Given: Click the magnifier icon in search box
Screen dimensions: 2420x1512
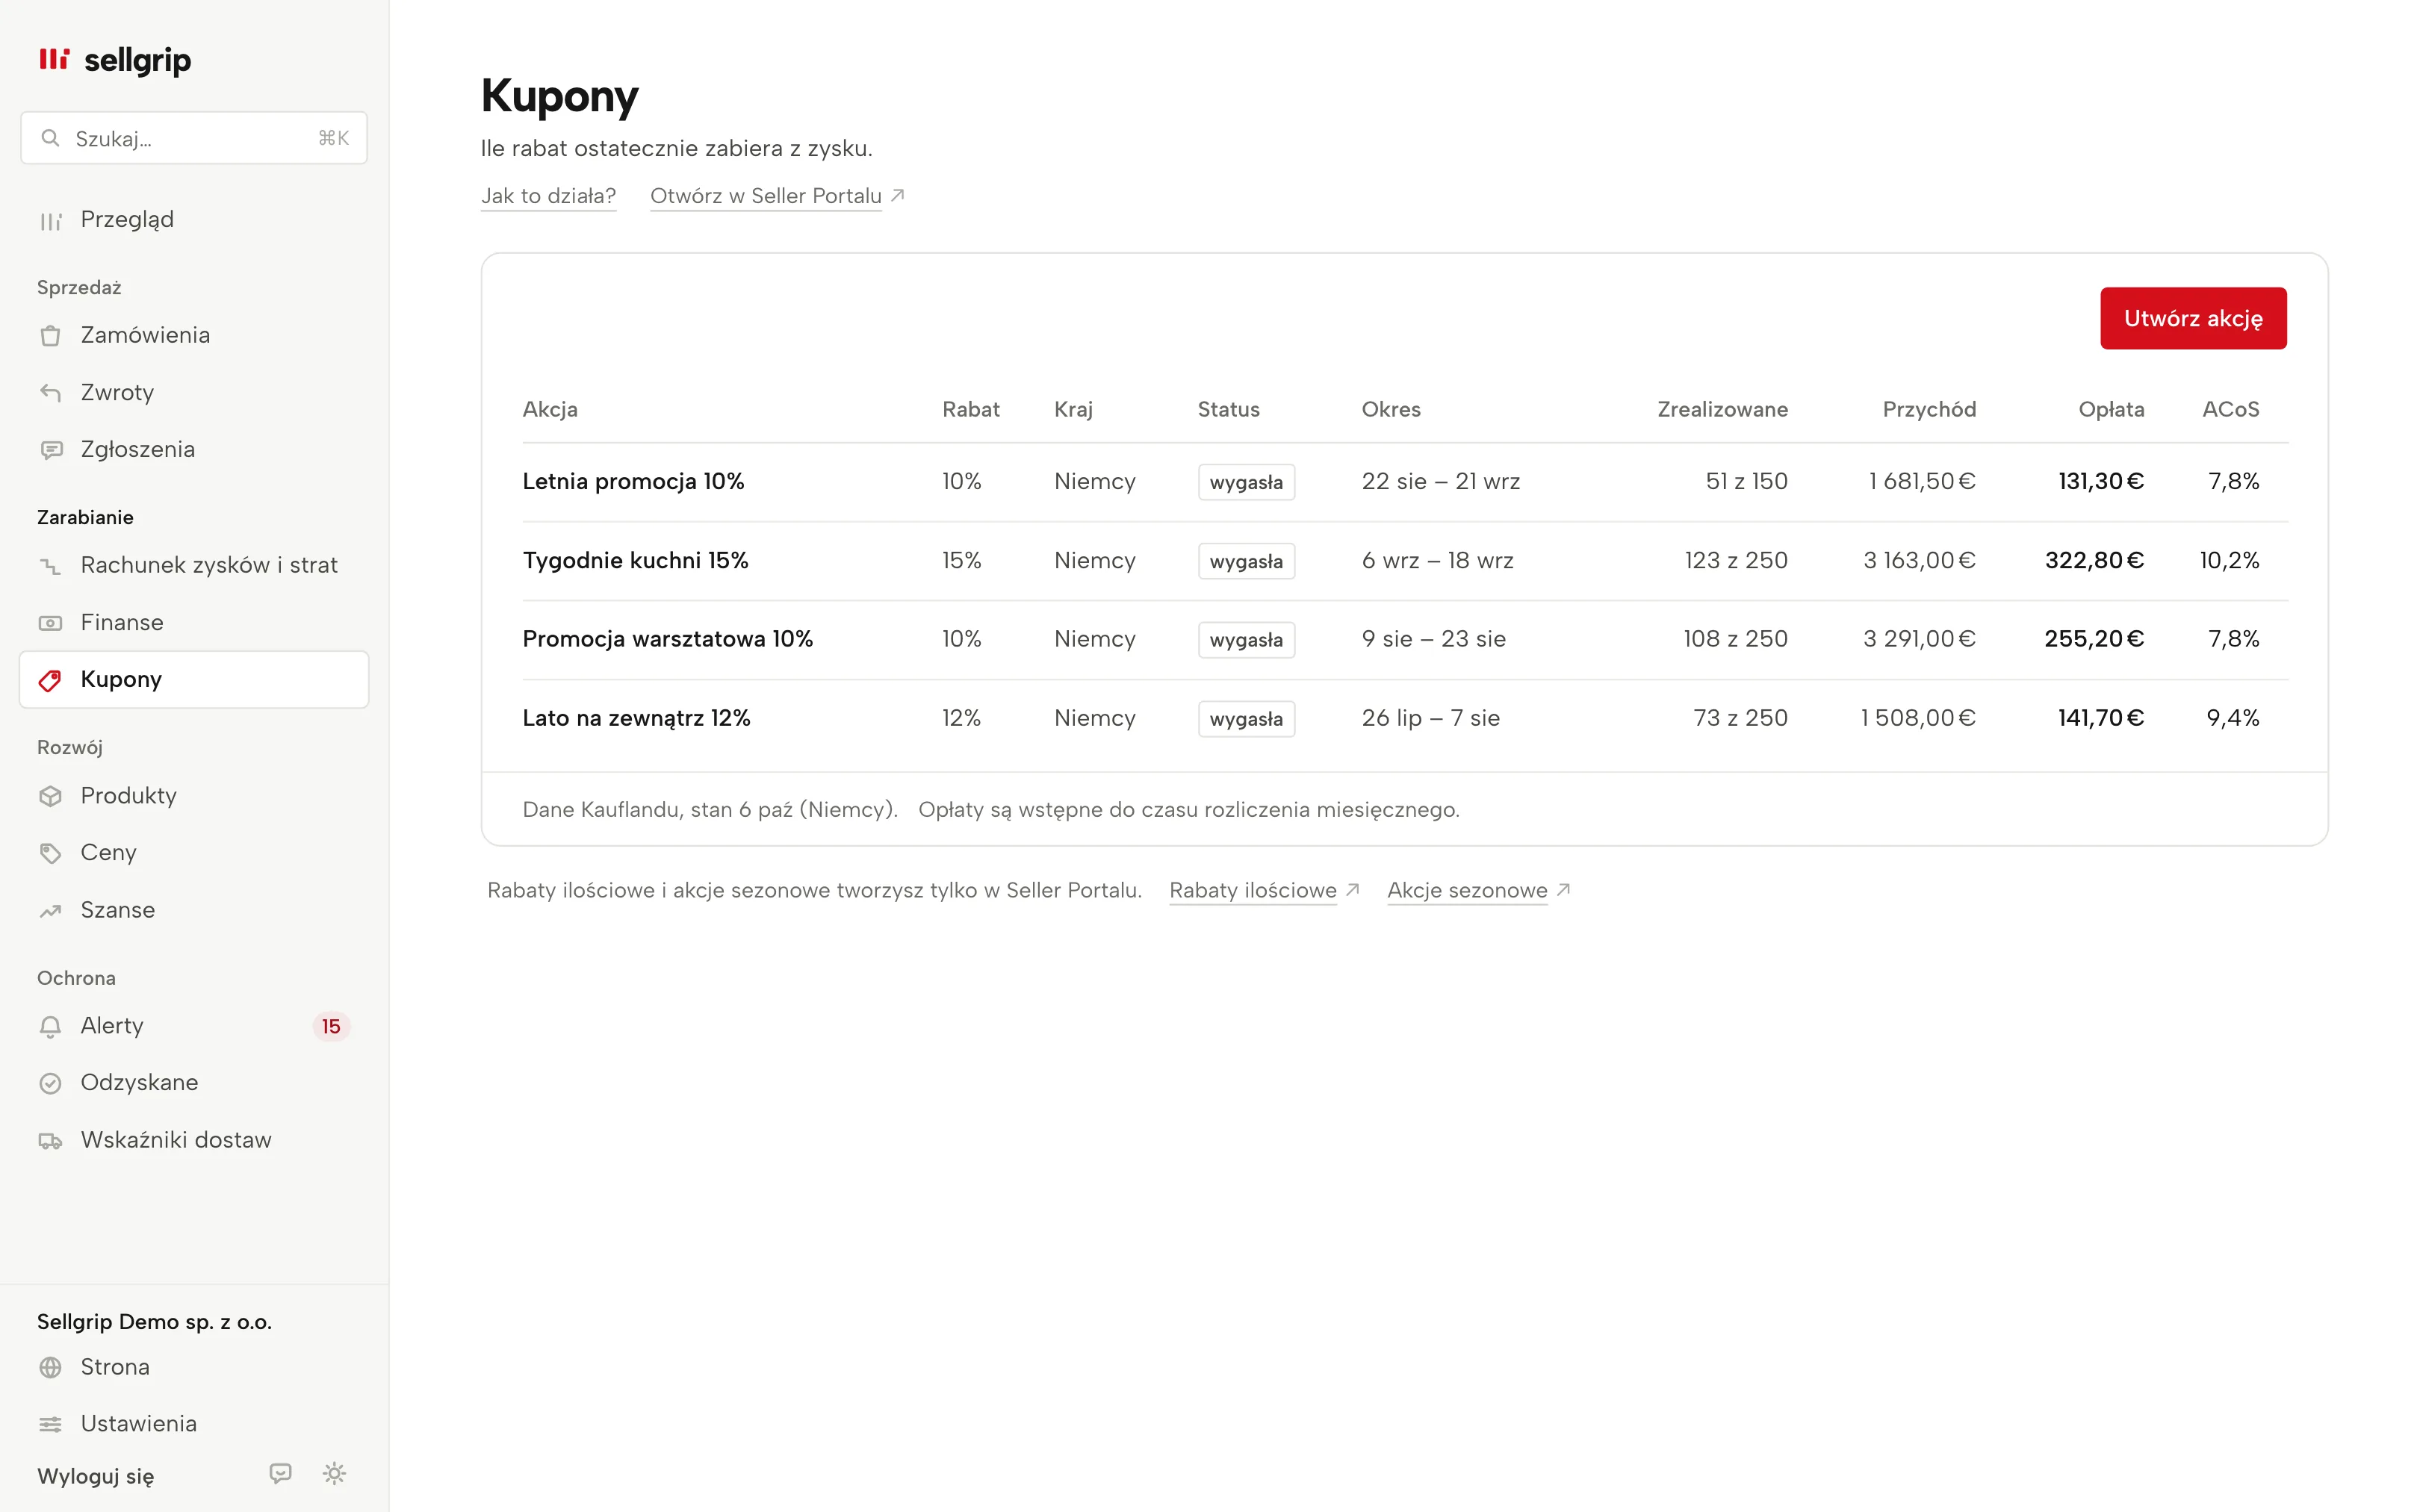Looking at the screenshot, I should tap(50, 138).
